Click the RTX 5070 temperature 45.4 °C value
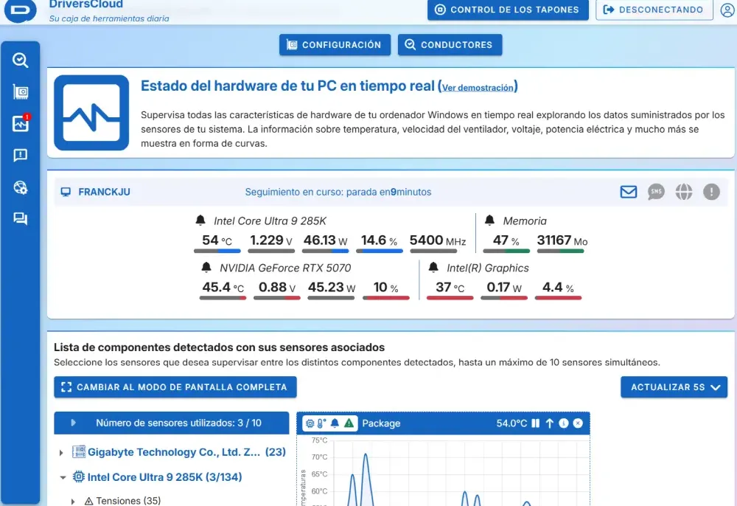The image size is (737, 506). pos(223,288)
